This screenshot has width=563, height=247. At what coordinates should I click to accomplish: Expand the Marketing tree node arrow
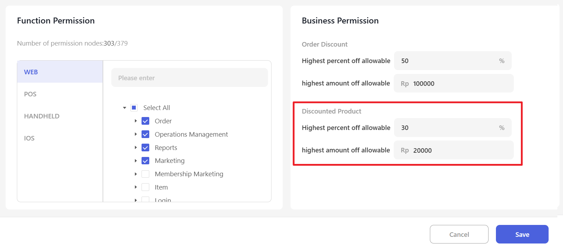136,161
